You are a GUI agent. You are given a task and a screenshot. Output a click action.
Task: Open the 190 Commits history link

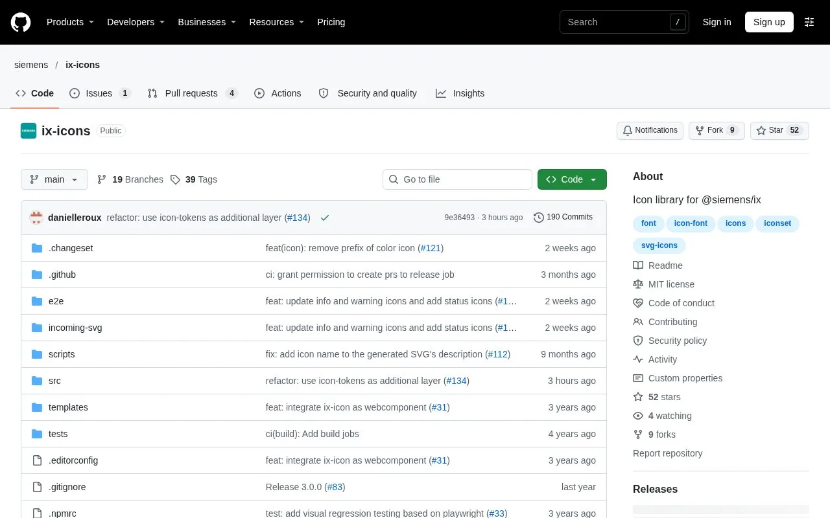pyautogui.click(x=563, y=218)
